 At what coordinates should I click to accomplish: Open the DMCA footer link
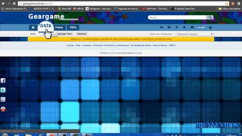click(x=172, y=45)
